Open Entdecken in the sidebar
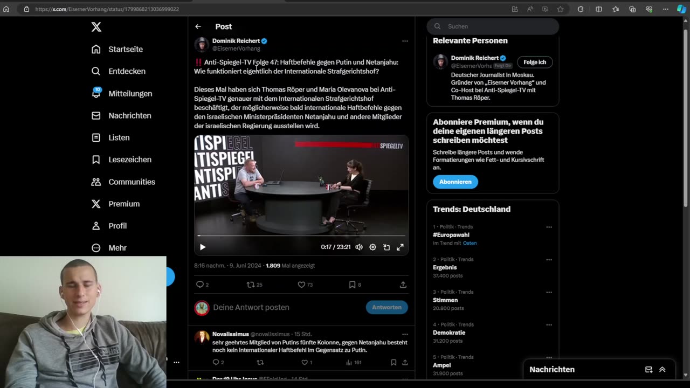Screen dimensions: 690x388 click(119, 71)
